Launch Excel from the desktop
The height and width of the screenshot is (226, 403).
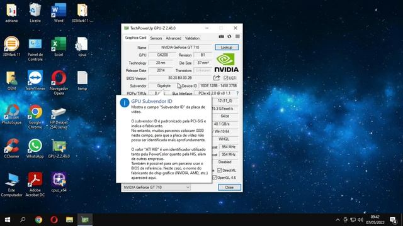[59, 46]
